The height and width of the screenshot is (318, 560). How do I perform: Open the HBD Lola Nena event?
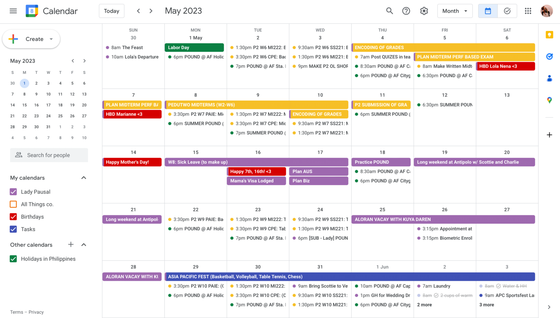(505, 66)
